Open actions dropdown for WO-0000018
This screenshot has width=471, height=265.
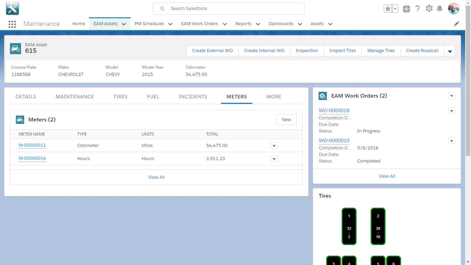(451, 110)
